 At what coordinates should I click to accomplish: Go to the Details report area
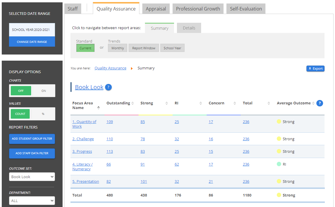click(x=189, y=28)
